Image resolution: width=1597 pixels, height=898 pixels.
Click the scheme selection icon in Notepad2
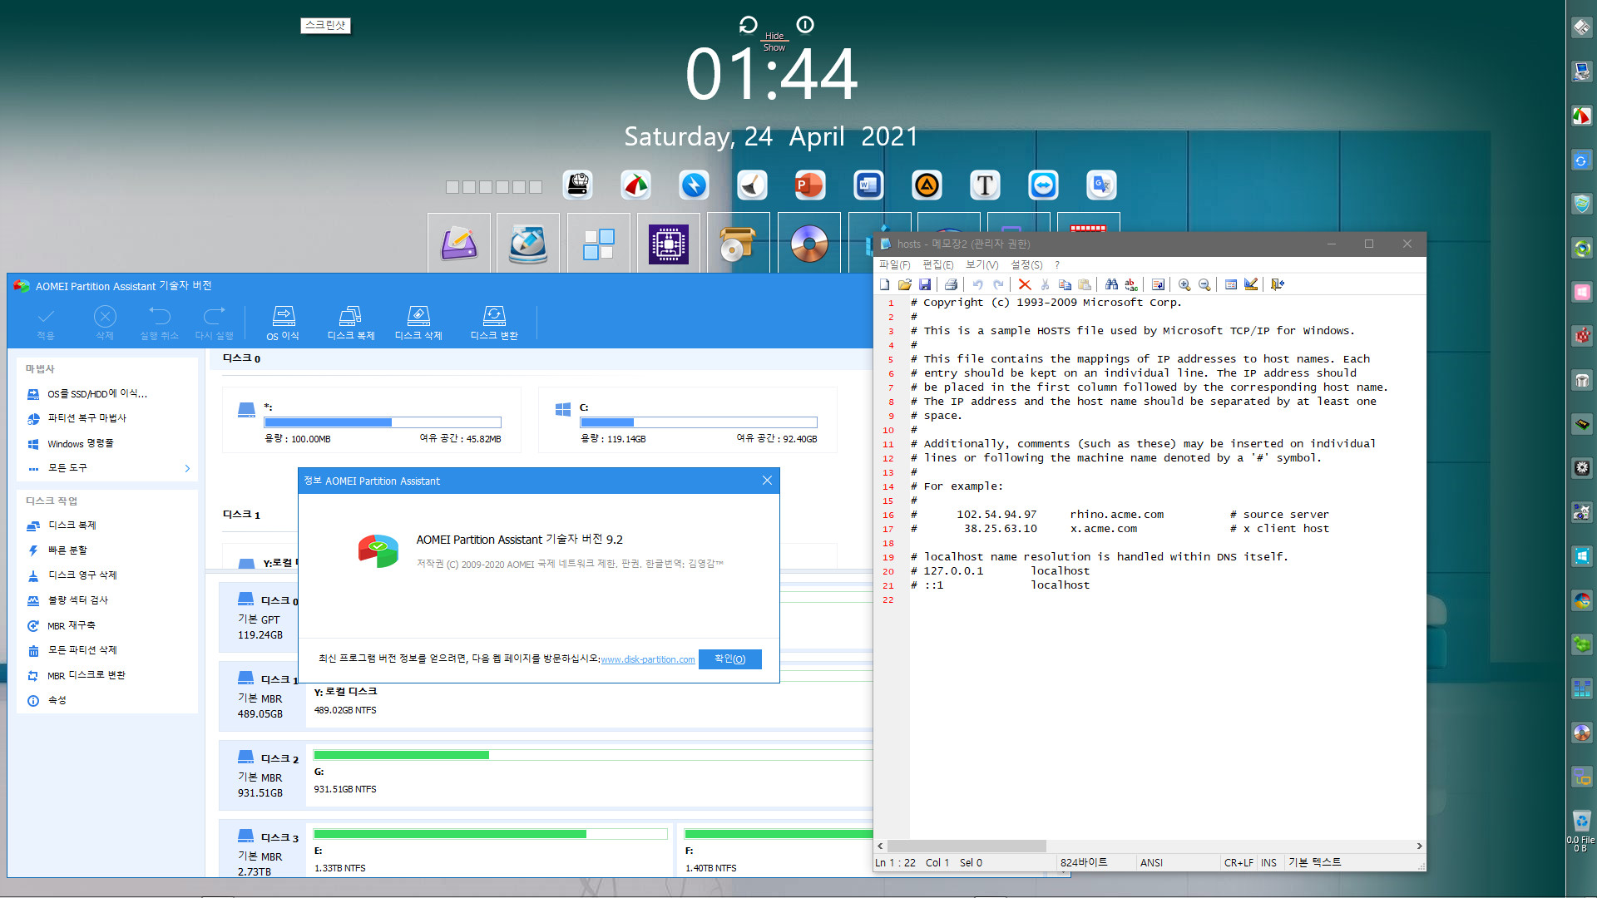click(x=1231, y=284)
